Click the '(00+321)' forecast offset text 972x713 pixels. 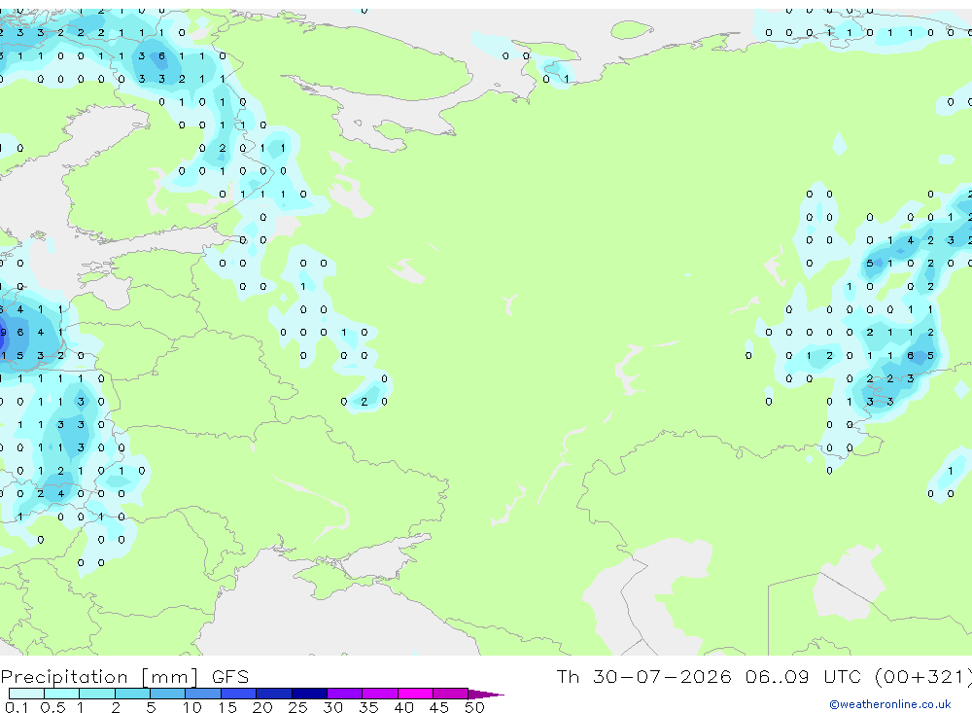(x=925, y=676)
